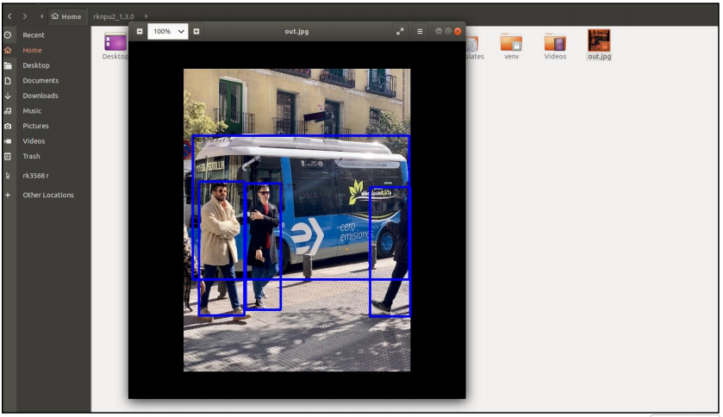Select the out.jpg file thumbnail
Viewport: 723px width, 417px height.
(x=599, y=41)
